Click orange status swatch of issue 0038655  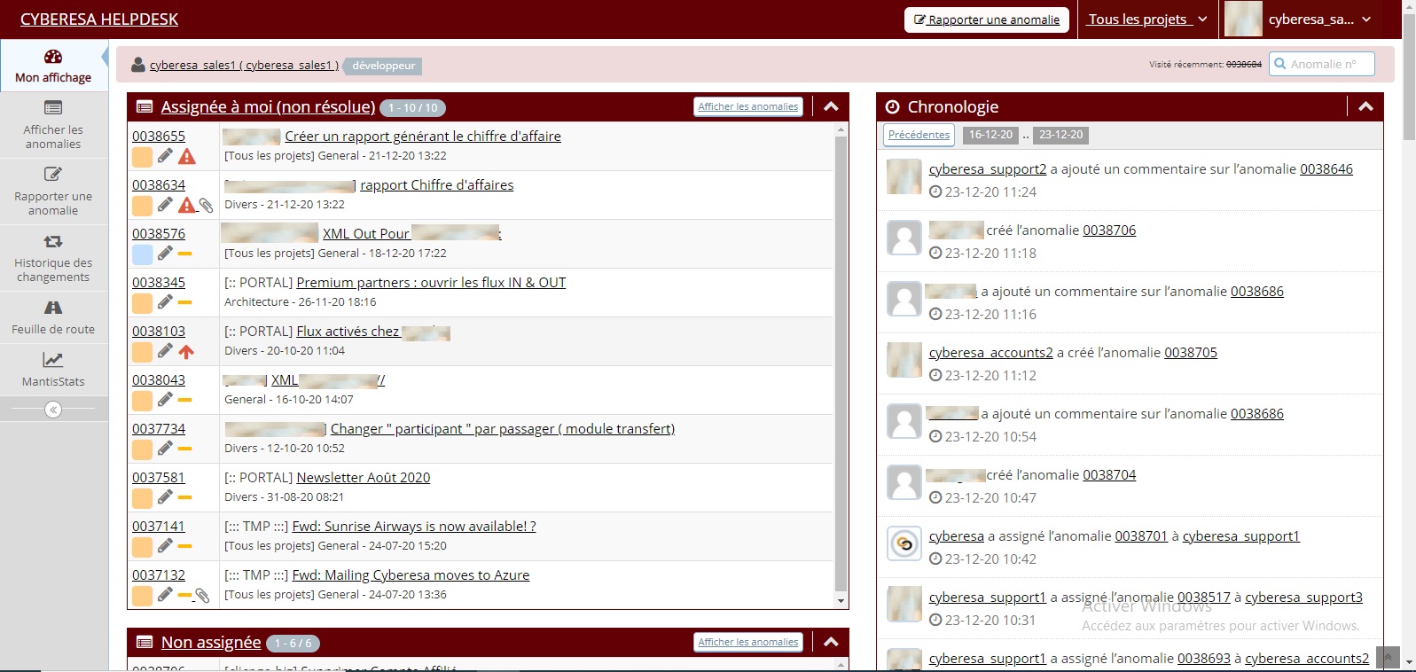tap(142, 157)
